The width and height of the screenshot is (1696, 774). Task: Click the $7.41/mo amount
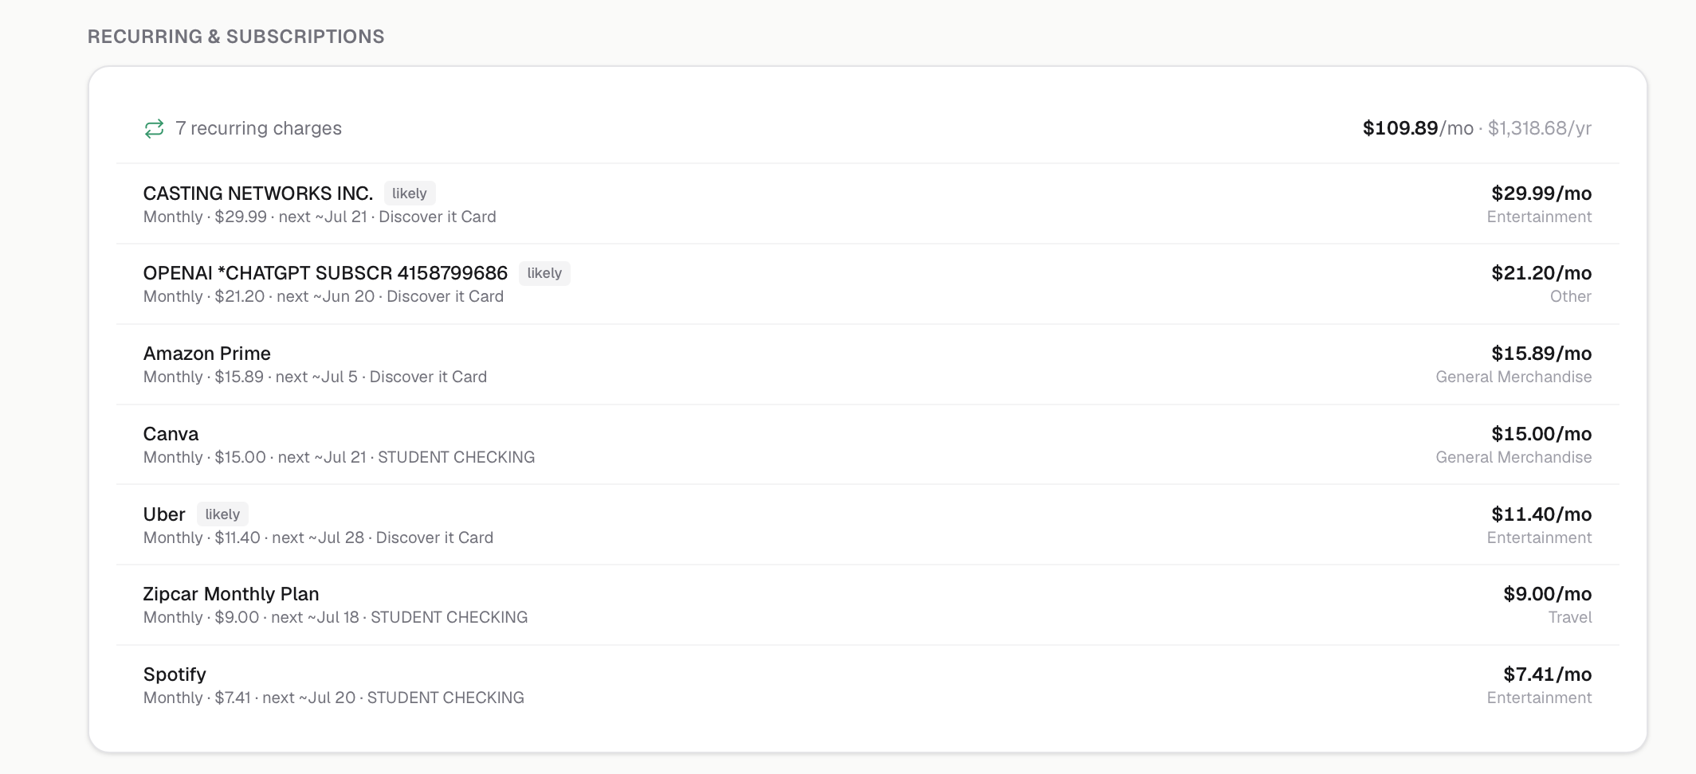tap(1547, 674)
